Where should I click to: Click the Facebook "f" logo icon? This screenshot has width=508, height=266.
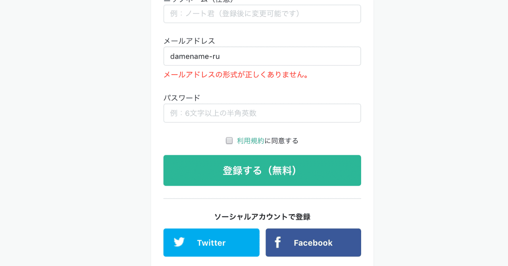(x=278, y=243)
